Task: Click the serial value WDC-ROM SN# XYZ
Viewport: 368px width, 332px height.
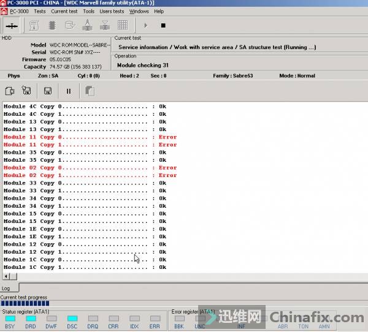Action: click(x=75, y=52)
